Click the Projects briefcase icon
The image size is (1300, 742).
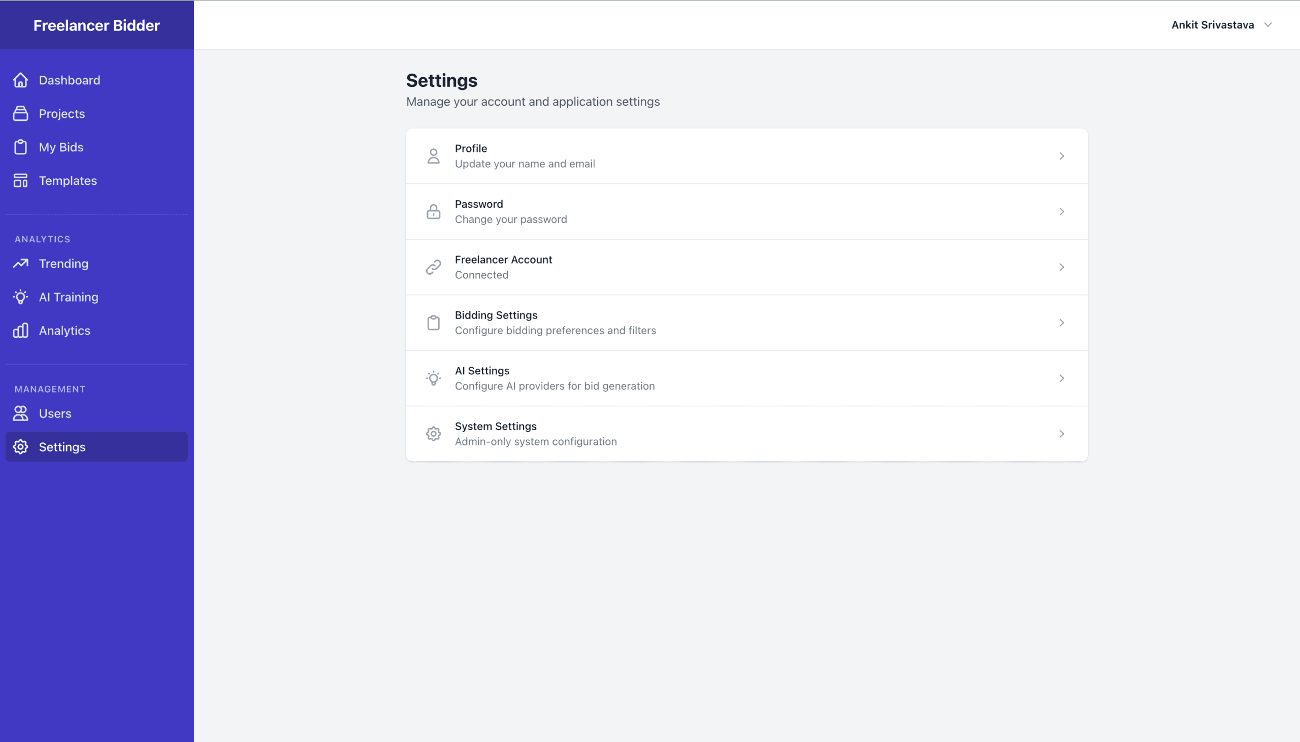[x=20, y=114]
